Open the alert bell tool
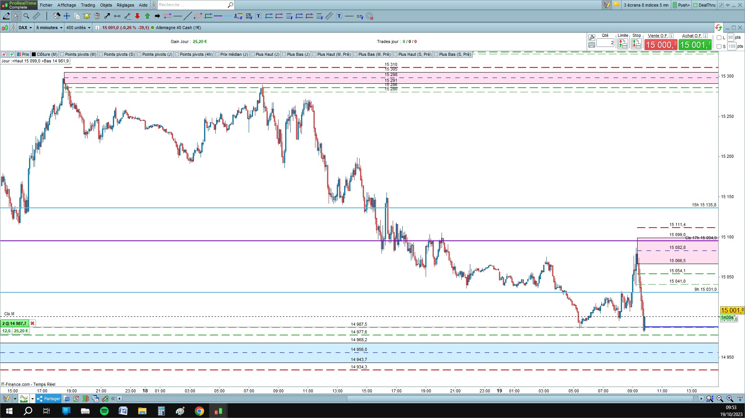The height and width of the screenshot is (418, 745). pos(87,16)
